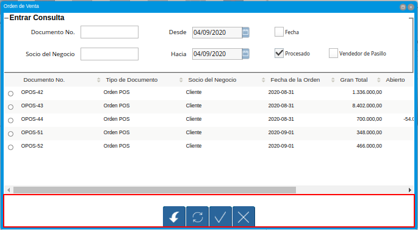Confirm with the checkmark button
This screenshot has height=230, width=418.
tap(220, 217)
